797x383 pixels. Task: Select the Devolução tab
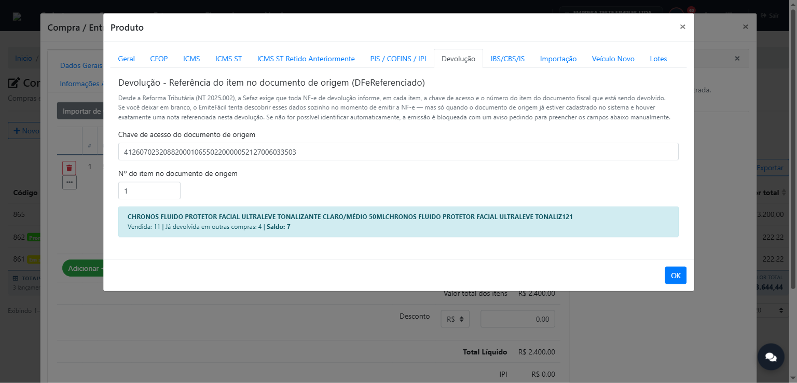[x=458, y=59]
